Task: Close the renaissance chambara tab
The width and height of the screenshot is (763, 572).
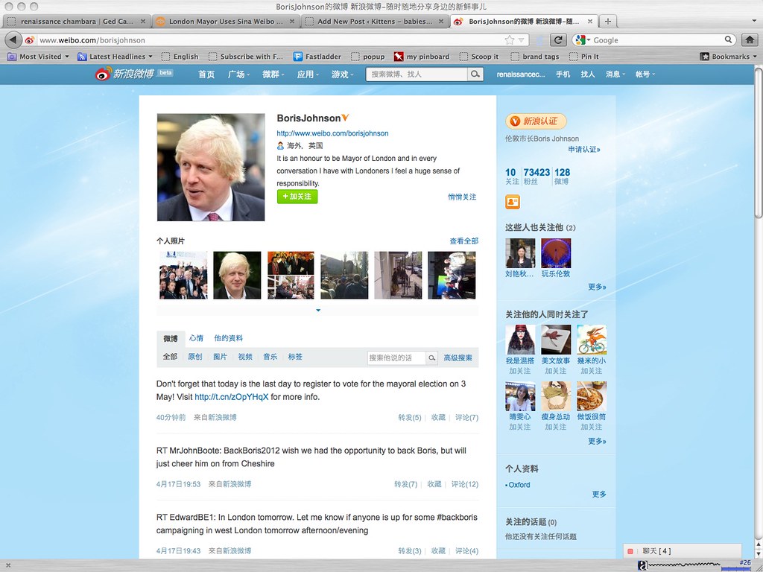Action: click(x=143, y=21)
